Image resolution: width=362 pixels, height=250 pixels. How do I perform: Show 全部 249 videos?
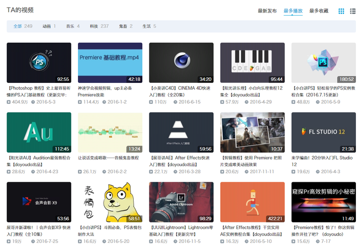pos(23,26)
